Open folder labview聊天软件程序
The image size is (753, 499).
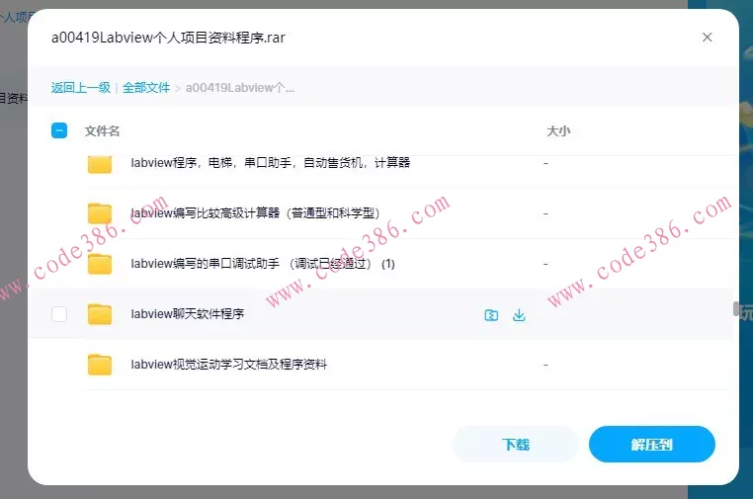(x=188, y=313)
